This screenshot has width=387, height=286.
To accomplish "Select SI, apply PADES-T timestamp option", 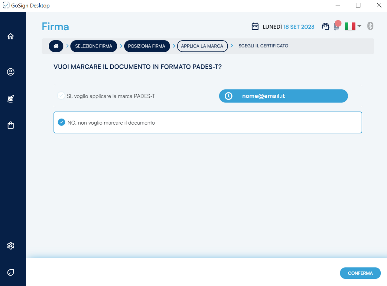I will click(x=61, y=96).
